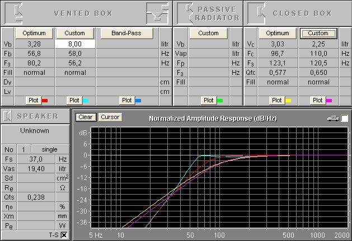The width and height of the screenshot is (352, 241).
Task: Click the optimum Qtc value 0,577
Action: click(x=278, y=73)
